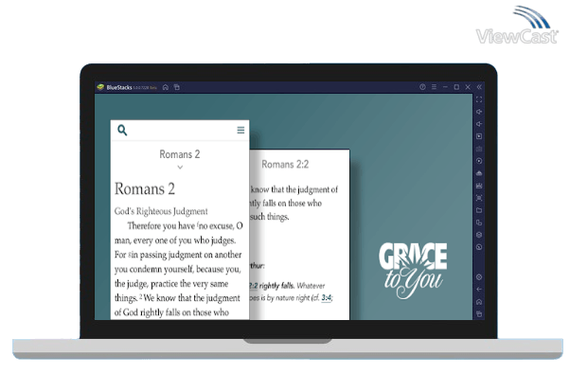Click text 'Therefore you have no excuse, O'
This screenshot has width=570, height=392.
coord(185,225)
